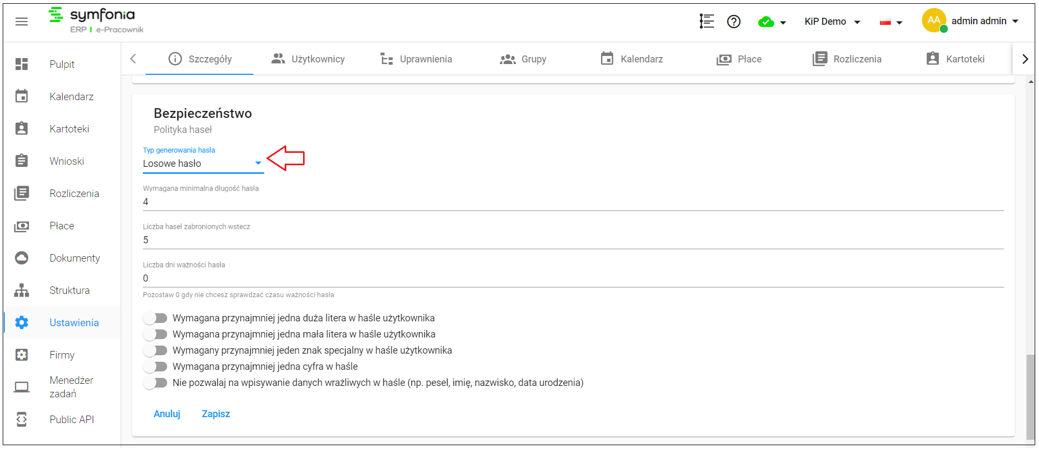Screen dimensions: 1039x450
Task: Open the help question mark icon
Action: coord(734,22)
